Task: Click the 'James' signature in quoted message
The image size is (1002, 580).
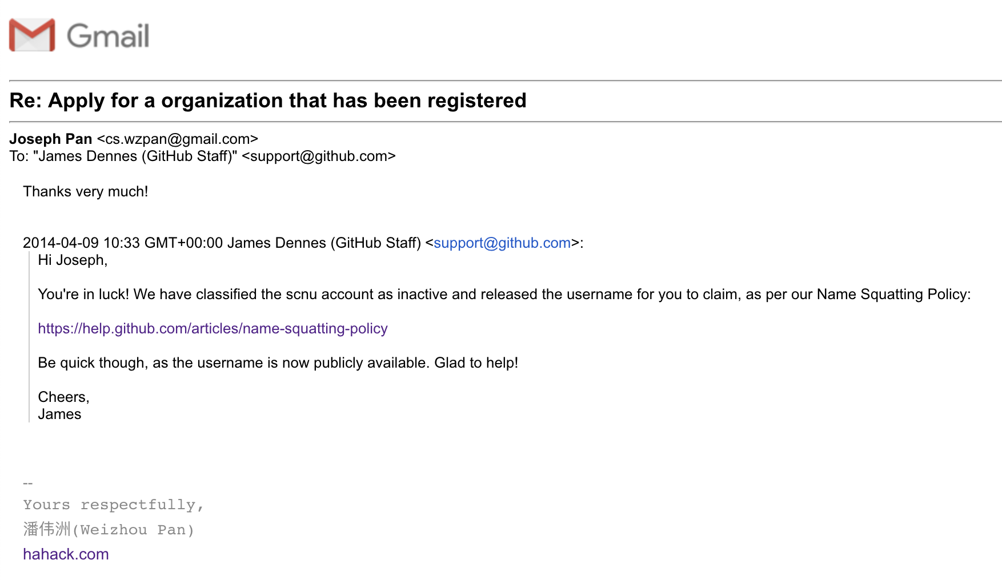Action: pyautogui.click(x=59, y=414)
